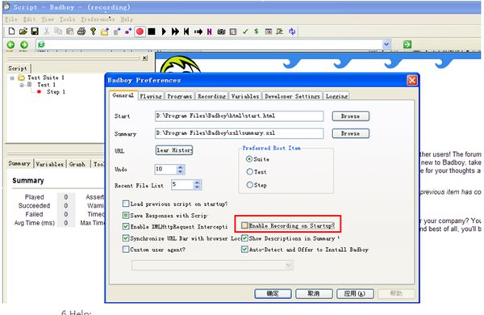Play the script with the single arrow

pos(164,31)
